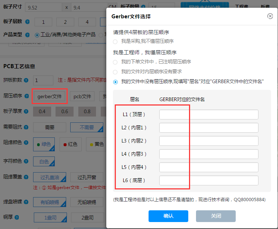Open help icon next to 焊盘喷镀
Screen dimensions: 278x229
point(27,201)
